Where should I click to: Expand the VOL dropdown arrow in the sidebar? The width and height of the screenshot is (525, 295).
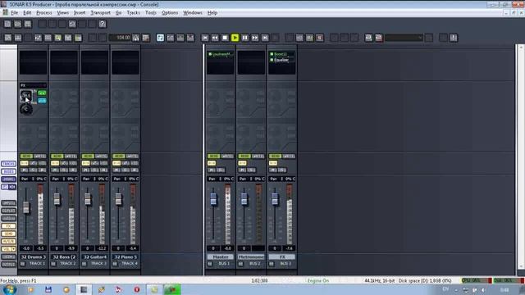(14, 249)
